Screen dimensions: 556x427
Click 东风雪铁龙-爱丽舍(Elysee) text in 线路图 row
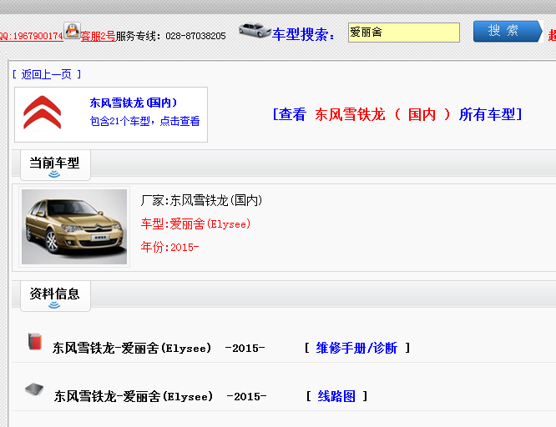(x=134, y=396)
